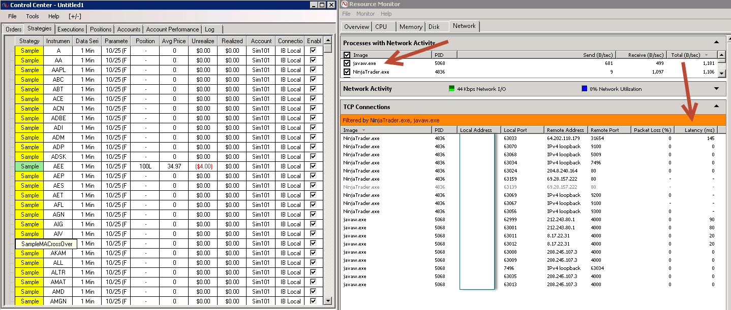Select the 34.97 average price cell
This screenshot has width=731, height=310.
click(x=174, y=166)
